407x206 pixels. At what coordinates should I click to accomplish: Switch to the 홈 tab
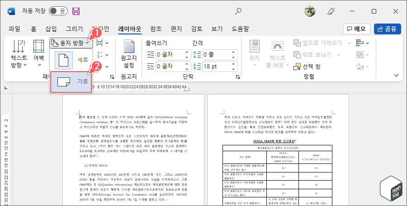(x=33, y=29)
